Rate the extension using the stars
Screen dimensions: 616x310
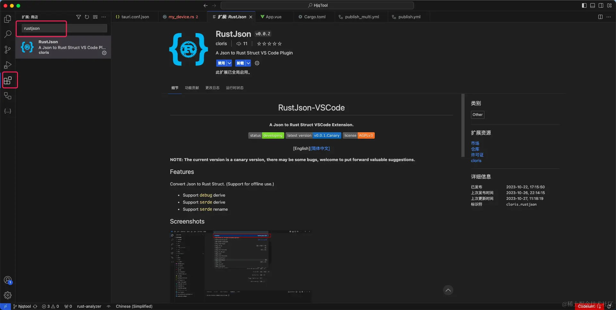pos(269,44)
